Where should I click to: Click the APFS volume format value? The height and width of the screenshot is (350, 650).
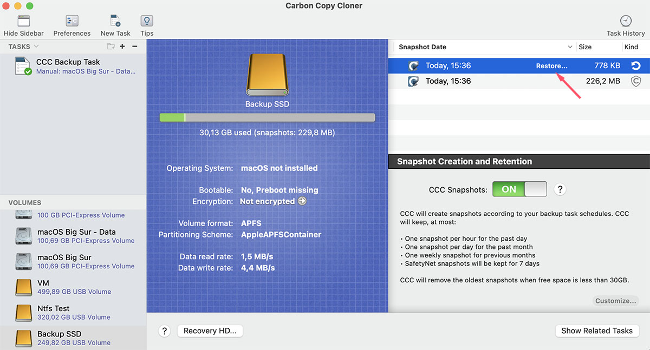251,223
